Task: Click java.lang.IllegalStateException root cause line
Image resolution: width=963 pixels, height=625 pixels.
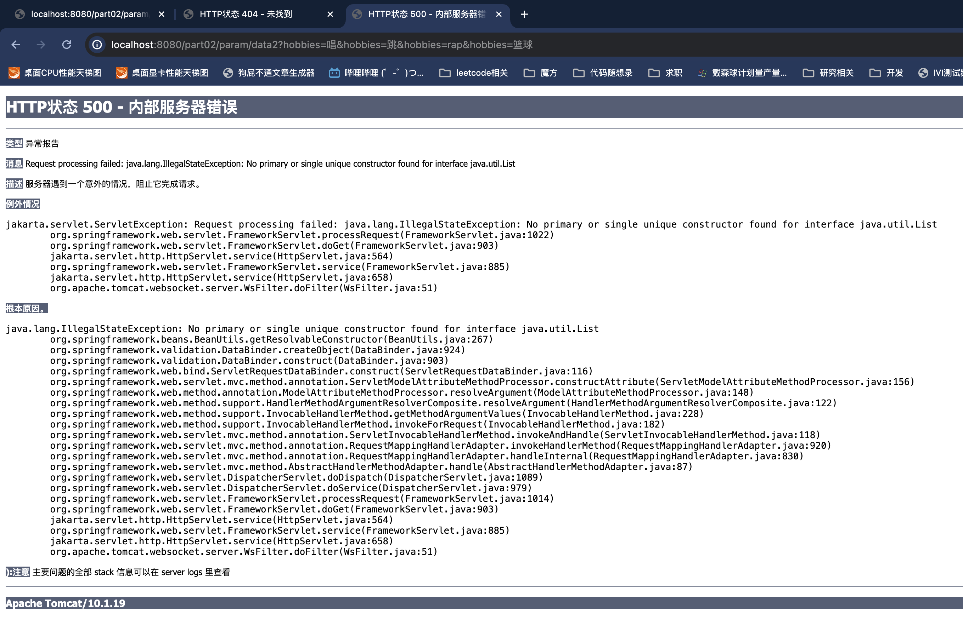Action: point(302,329)
